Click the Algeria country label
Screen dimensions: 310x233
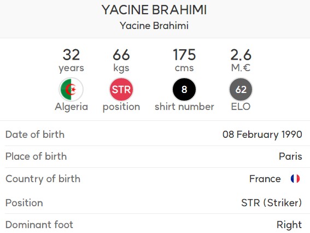point(72,107)
